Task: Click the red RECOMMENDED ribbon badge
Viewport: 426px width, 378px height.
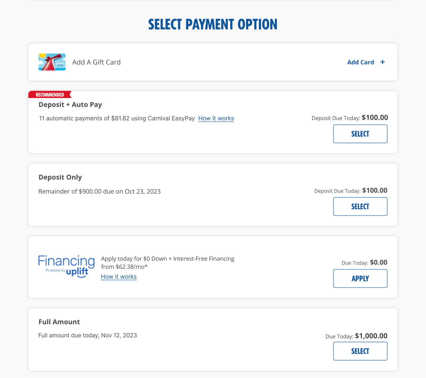Action: pyautogui.click(x=50, y=95)
